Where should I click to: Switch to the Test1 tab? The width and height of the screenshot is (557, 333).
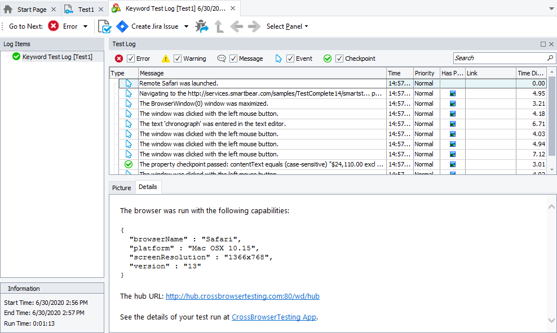pyautogui.click(x=85, y=9)
